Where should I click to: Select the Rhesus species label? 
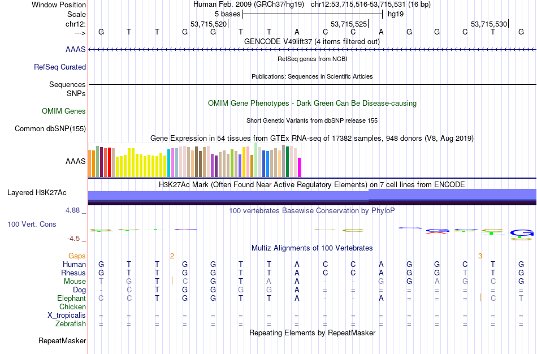point(73,273)
